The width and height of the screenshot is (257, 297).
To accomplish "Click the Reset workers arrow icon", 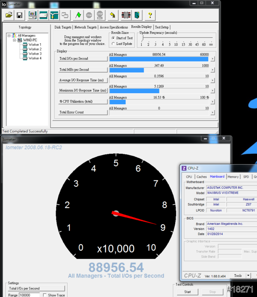I will 112,15.
